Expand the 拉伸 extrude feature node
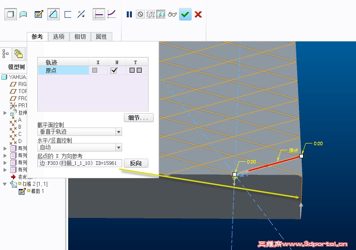 pyautogui.click(x=5, y=113)
